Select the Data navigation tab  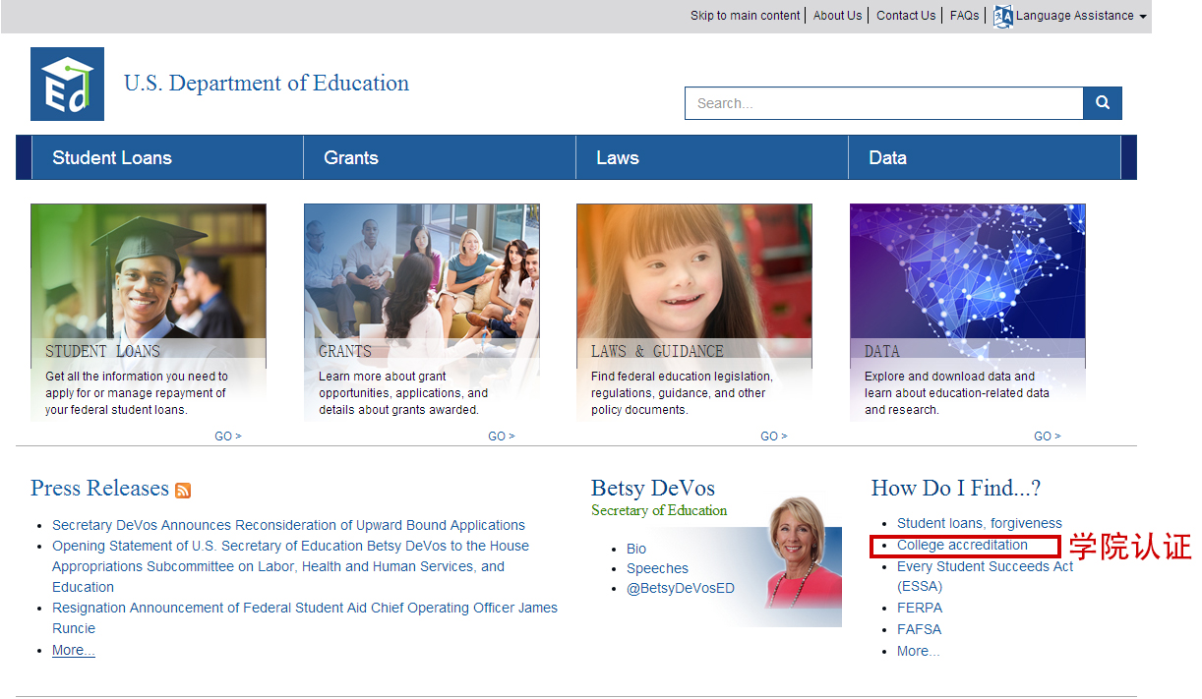887,157
